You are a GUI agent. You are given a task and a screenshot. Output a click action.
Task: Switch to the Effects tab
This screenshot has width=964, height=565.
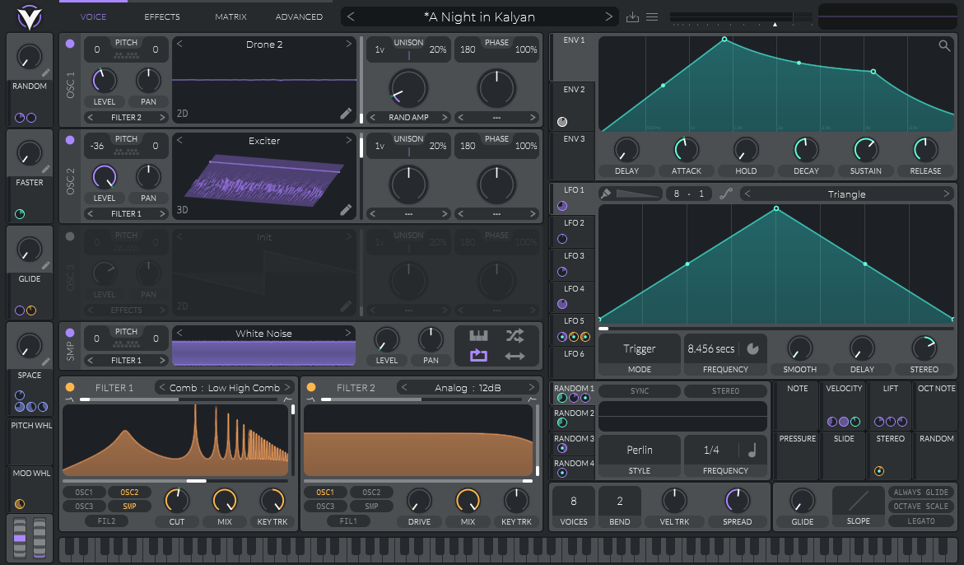162,16
